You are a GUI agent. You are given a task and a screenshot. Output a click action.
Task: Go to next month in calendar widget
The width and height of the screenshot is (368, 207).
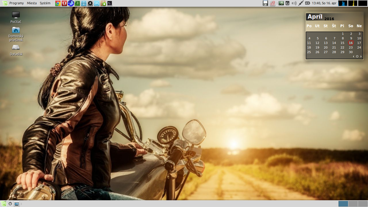(x=361, y=56)
